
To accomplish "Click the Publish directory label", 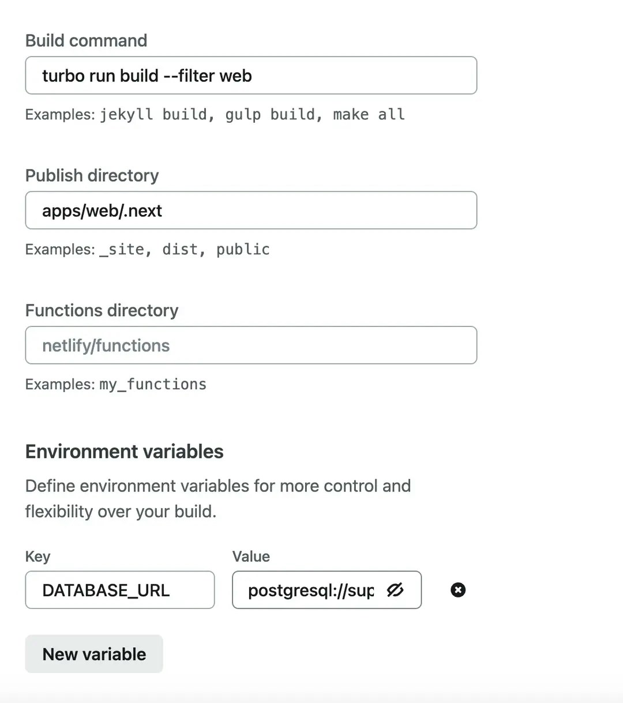I will click(x=92, y=175).
